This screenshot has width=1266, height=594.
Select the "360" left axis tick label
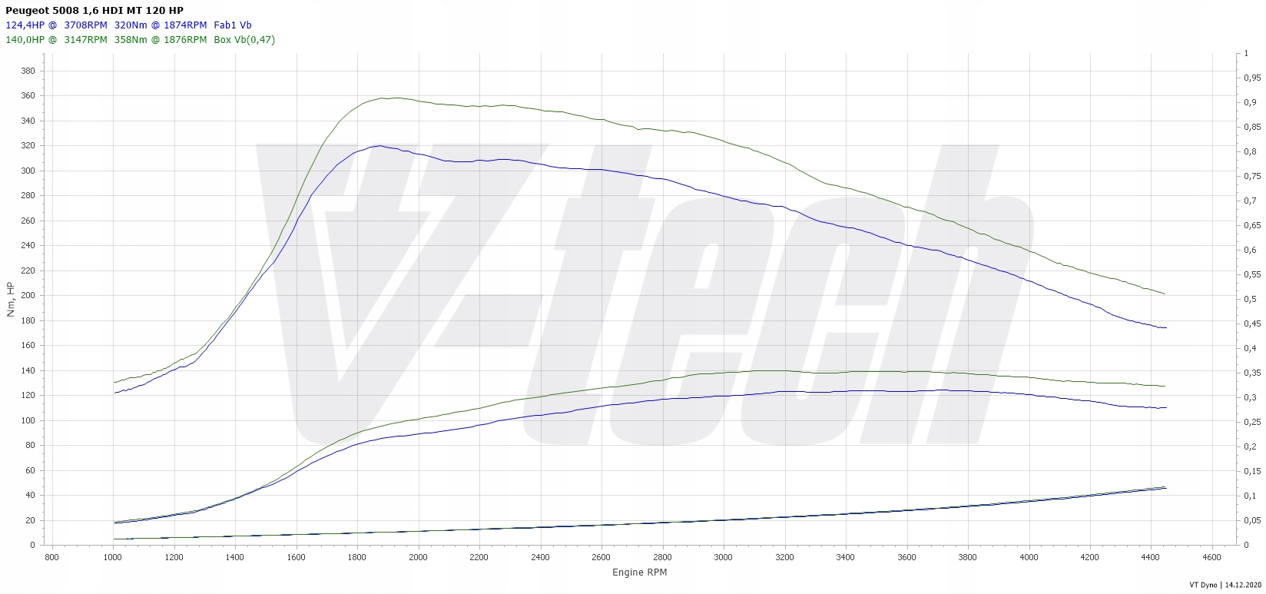(x=28, y=96)
